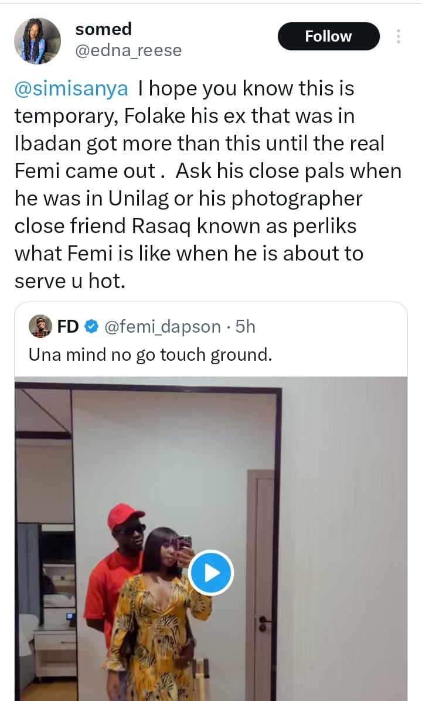Play the quoted video
This screenshot has height=701, width=422.
211,573
